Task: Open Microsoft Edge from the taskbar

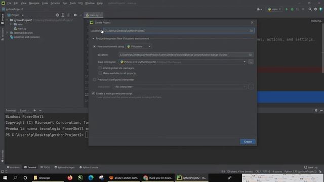Action: pyautogui.click(x=91, y=177)
